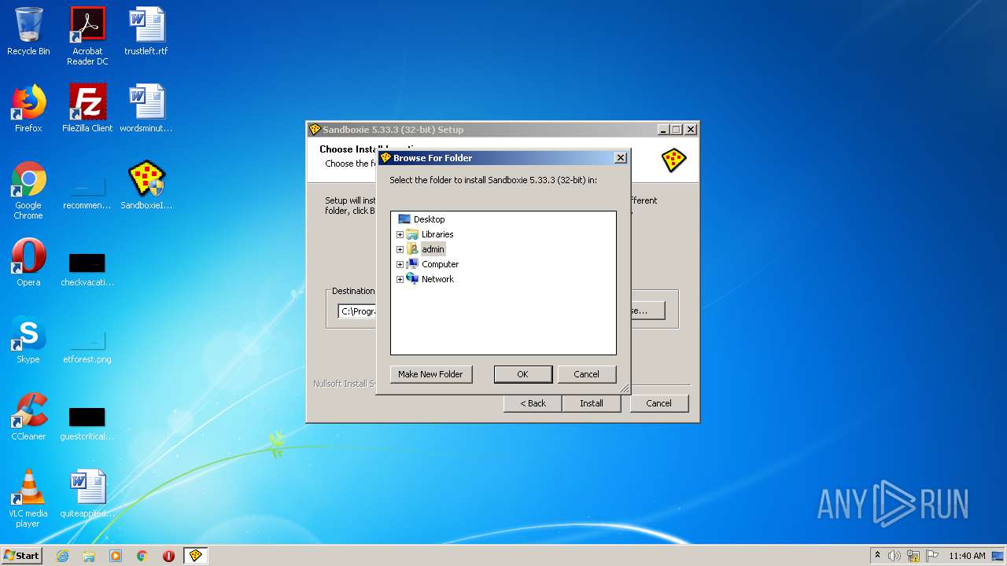Launch Acrobat Reader DC shortcut
Screen dimensions: 1007x566
[87, 36]
